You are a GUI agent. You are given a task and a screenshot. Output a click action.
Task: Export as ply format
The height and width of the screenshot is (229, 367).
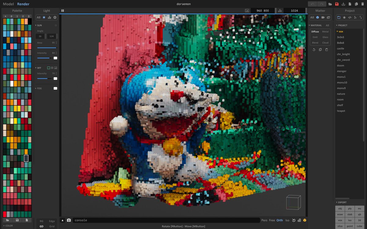click(350, 209)
